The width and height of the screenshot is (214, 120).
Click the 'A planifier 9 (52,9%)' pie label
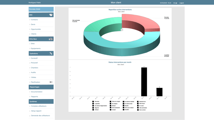(167, 56)
